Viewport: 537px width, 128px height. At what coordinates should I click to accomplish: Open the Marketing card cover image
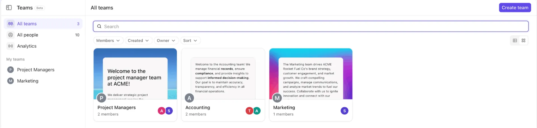311,74
